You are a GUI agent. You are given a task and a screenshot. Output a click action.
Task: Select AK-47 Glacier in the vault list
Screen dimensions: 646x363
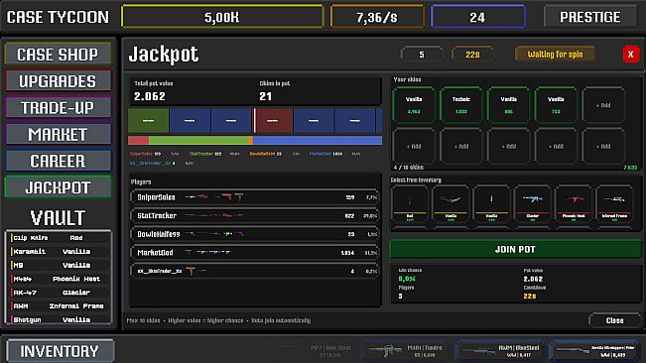[x=60, y=293]
